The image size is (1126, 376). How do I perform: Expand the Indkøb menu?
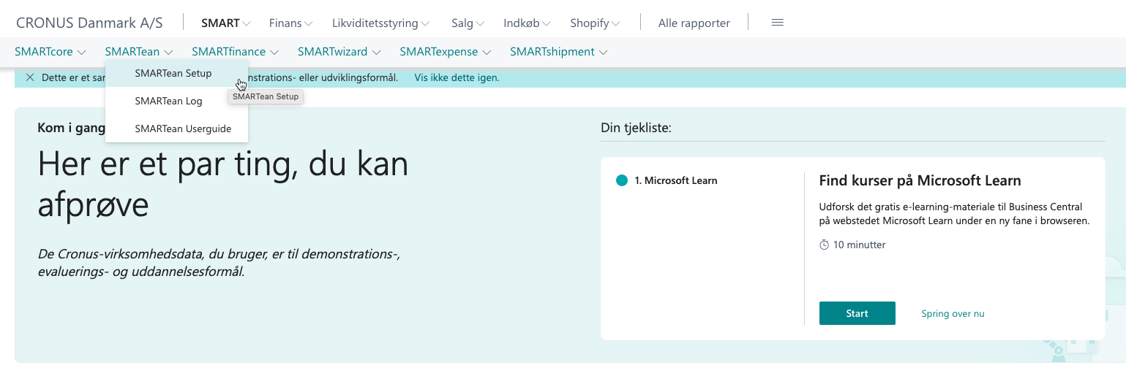pyautogui.click(x=527, y=23)
